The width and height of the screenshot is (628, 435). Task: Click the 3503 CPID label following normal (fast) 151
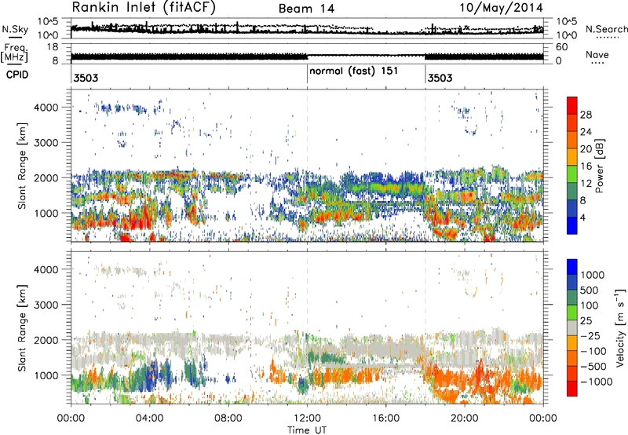coord(440,78)
